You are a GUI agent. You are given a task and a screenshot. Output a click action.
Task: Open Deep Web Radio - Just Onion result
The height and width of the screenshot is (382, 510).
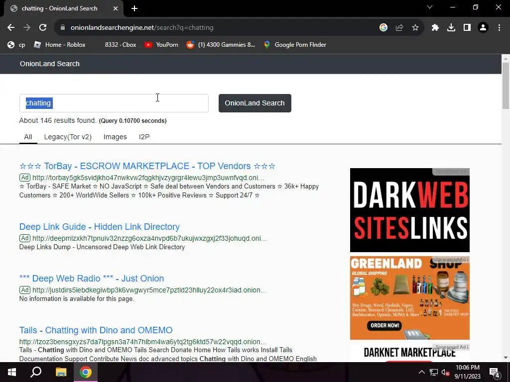pyautogui.click(x=92, y=279)
